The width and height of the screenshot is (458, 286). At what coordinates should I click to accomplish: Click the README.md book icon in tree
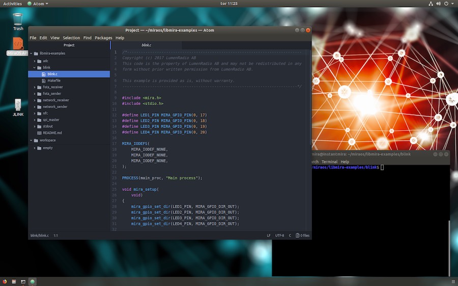tap(39, 133)
